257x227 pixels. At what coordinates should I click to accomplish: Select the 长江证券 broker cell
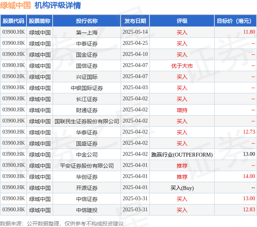coord(87,99)
